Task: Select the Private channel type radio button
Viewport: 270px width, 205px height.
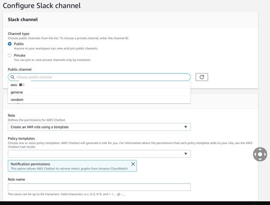Action: tap(9, 55)
